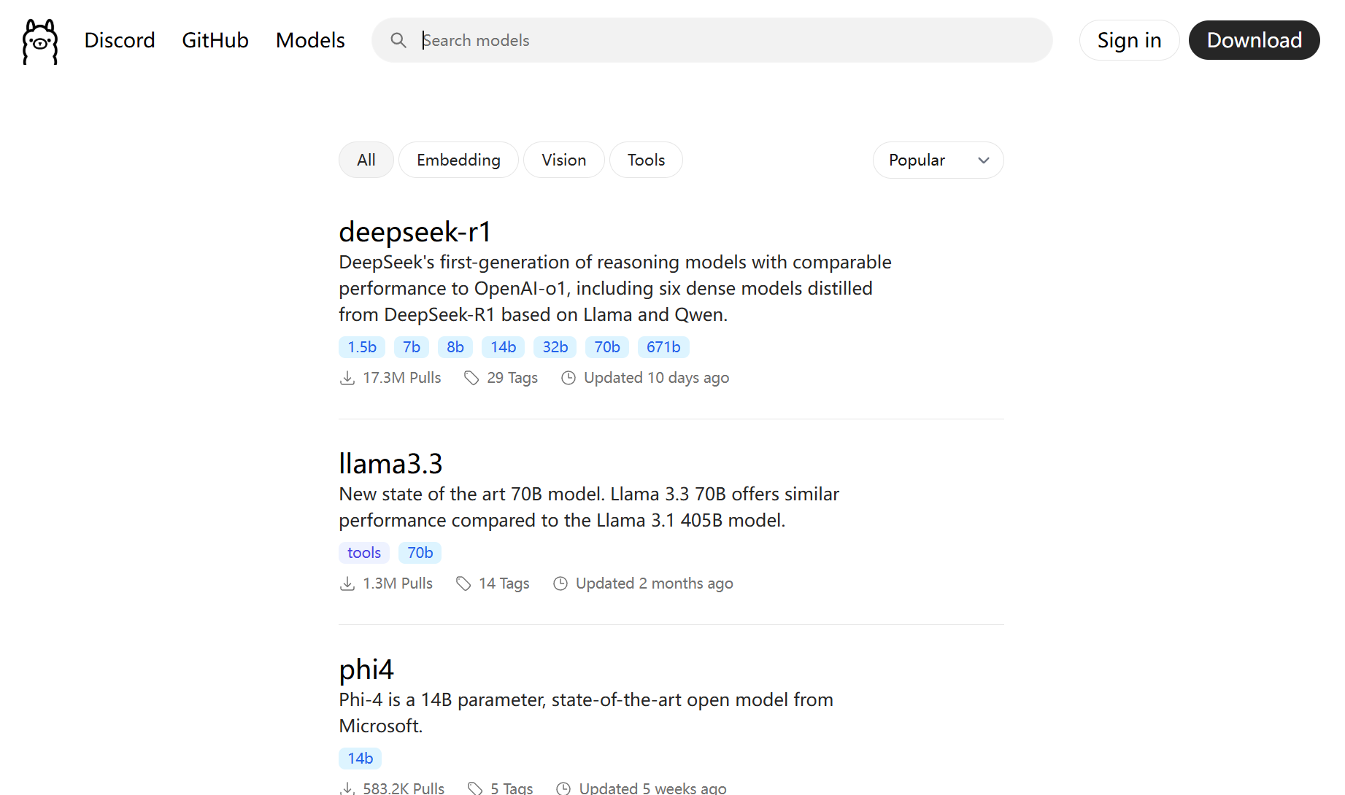Select the All filter pill
Screen dimensions: 1345x795
[366, 160]
